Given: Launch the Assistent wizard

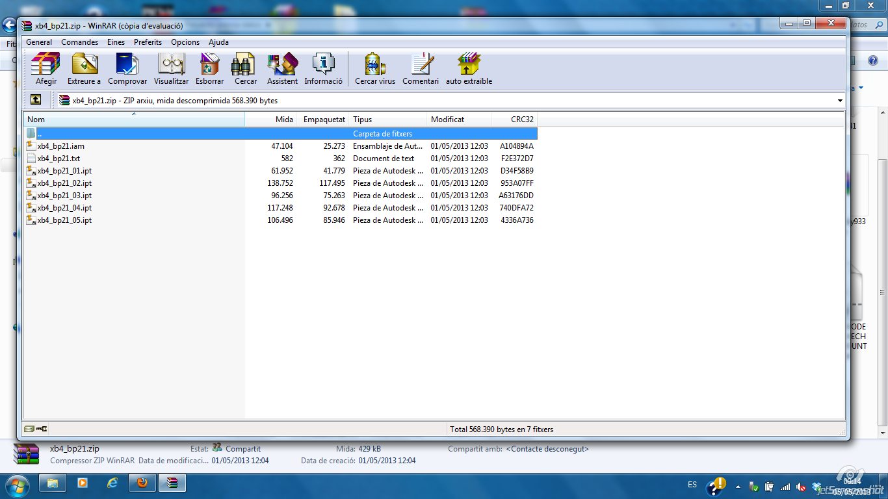Looking at the screenshot, I should 282,69.
